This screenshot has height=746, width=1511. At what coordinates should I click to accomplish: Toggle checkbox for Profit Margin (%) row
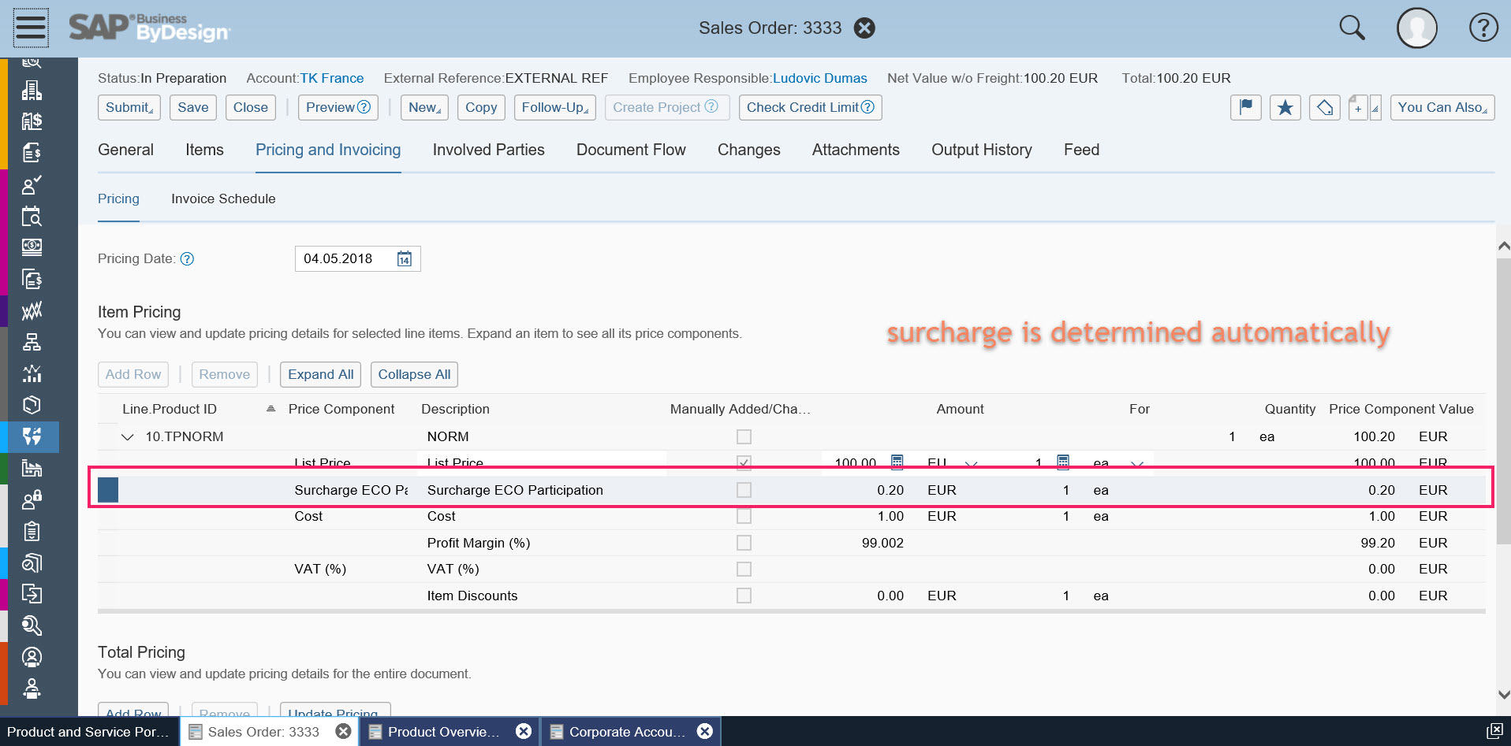pos(744,543)
